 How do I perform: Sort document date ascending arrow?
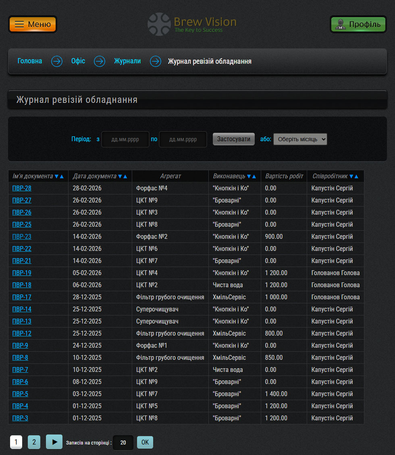tap(125, 176)
